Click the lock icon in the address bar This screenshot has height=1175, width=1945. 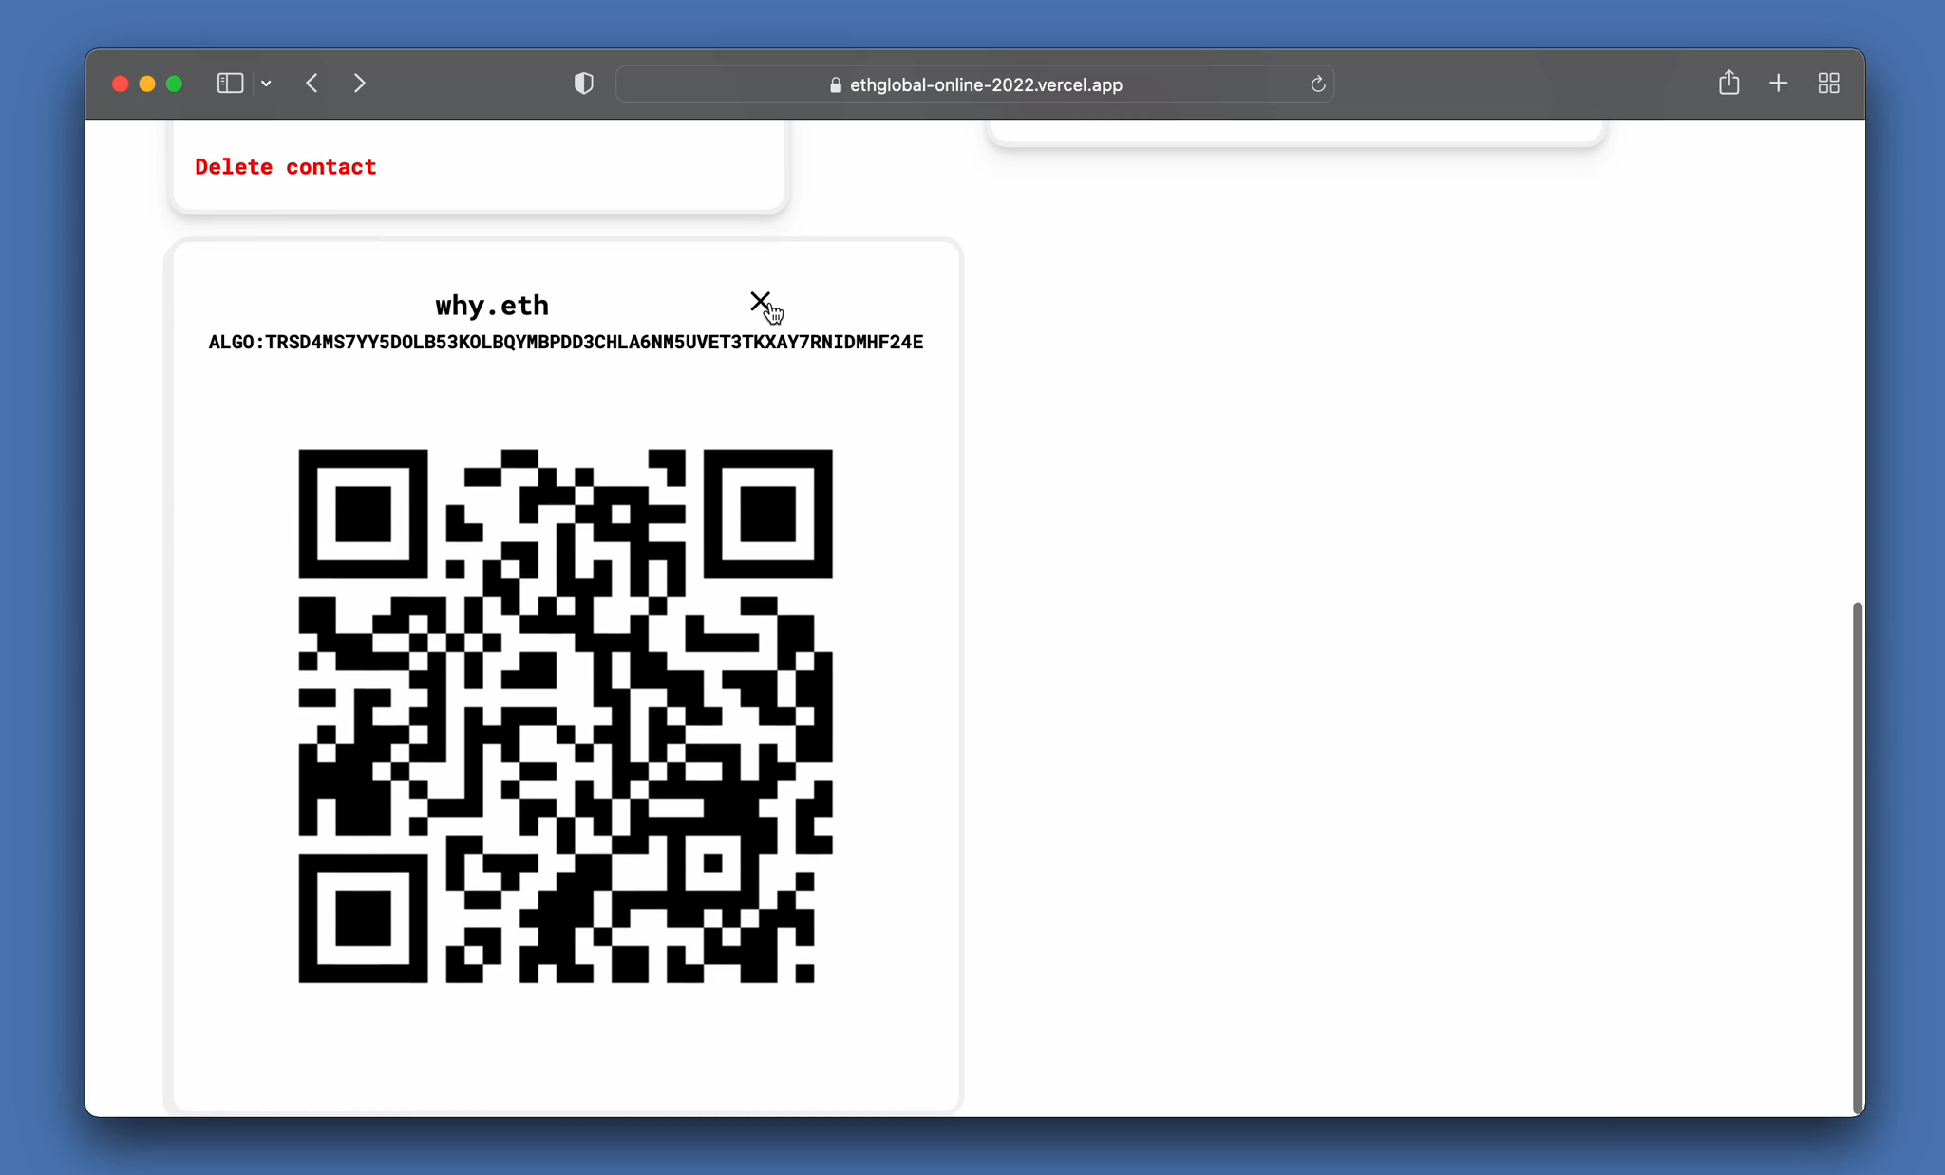(836, 84)
